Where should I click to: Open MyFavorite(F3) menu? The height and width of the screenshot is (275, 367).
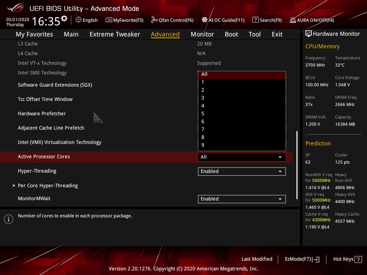coord(125,20)
